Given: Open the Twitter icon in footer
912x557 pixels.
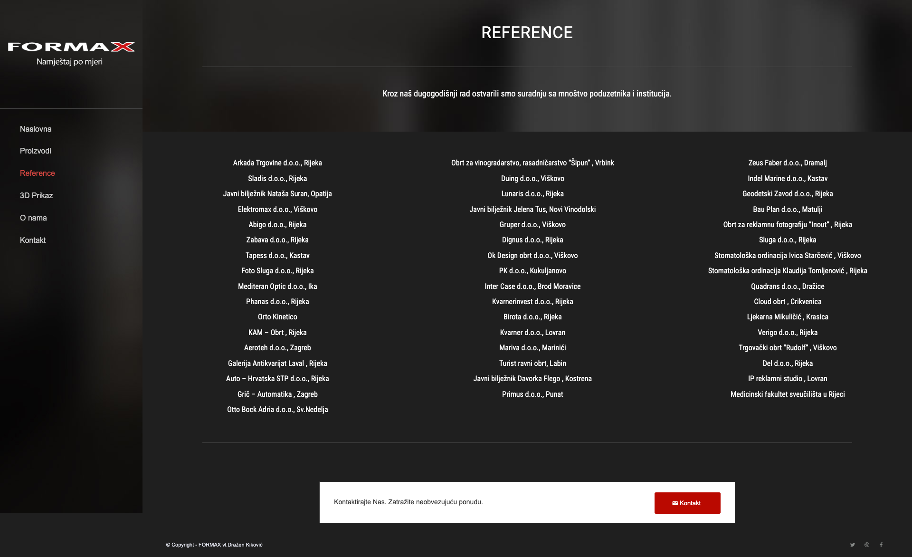Looking at the screenshot, I should pos(853,545).
